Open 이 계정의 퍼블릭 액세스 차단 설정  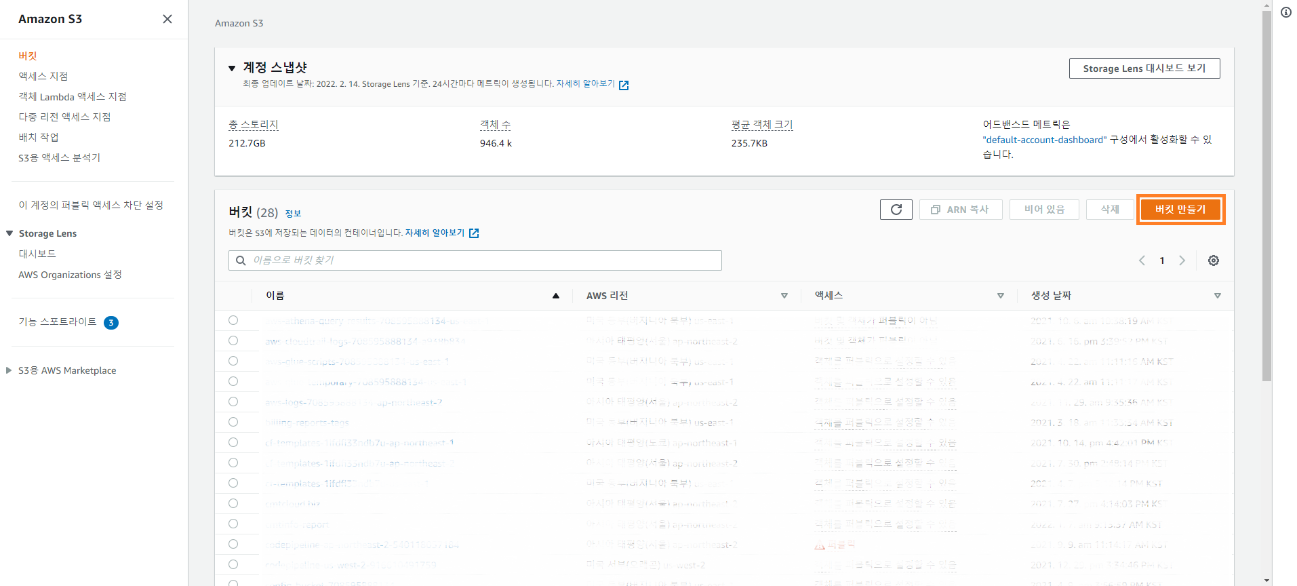point(91,206)
